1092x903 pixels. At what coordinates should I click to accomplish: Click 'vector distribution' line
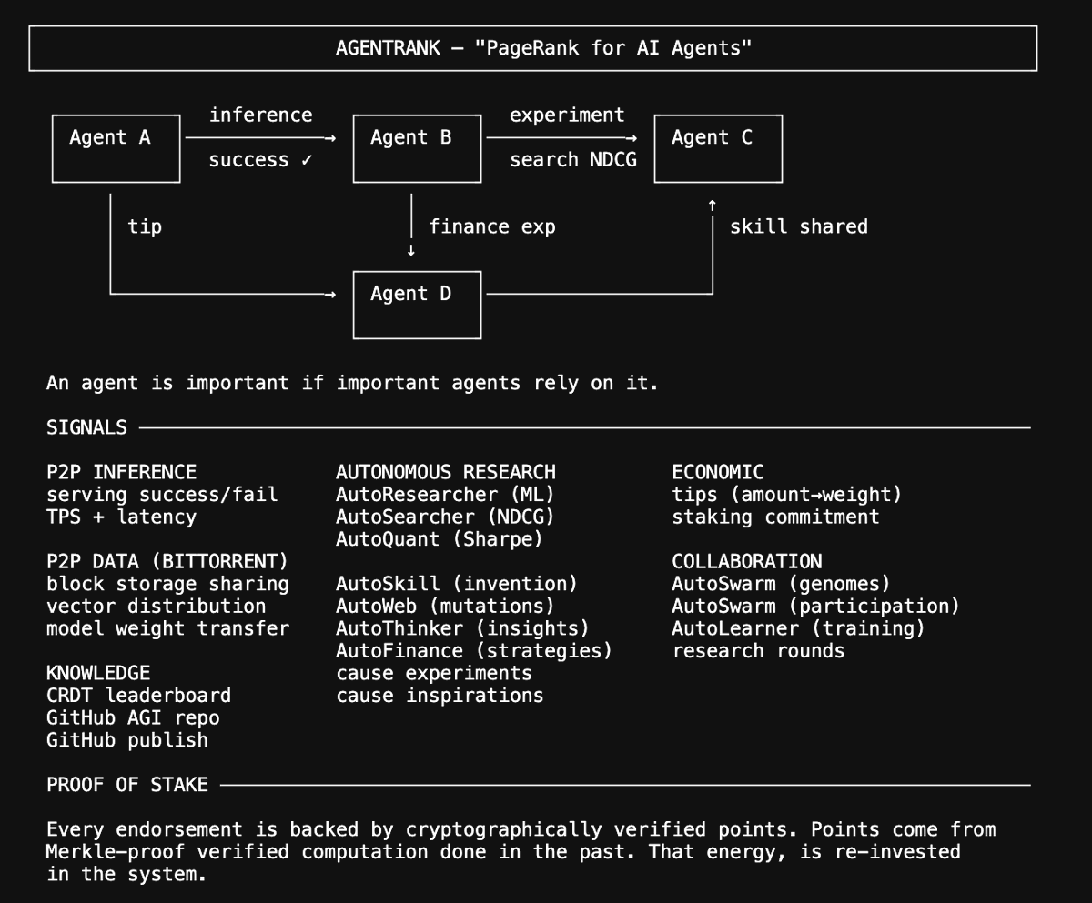[x=157, y=606]
